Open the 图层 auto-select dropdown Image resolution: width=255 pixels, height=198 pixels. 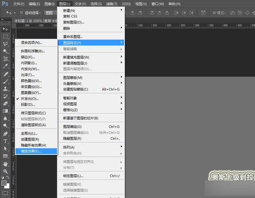coord(50,13)
